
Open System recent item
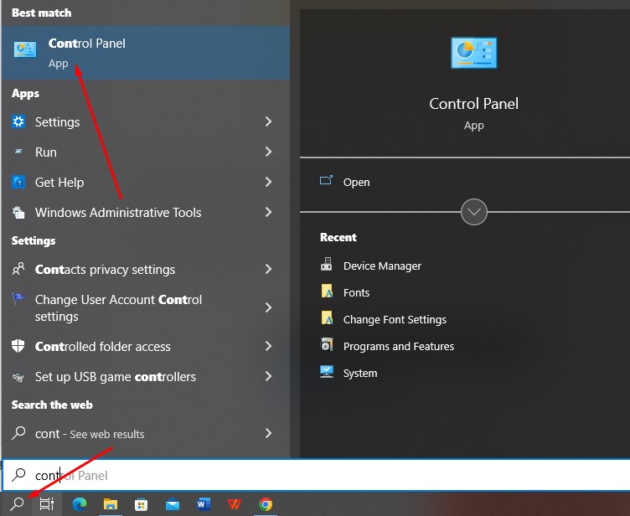click(x=465, y=373)
